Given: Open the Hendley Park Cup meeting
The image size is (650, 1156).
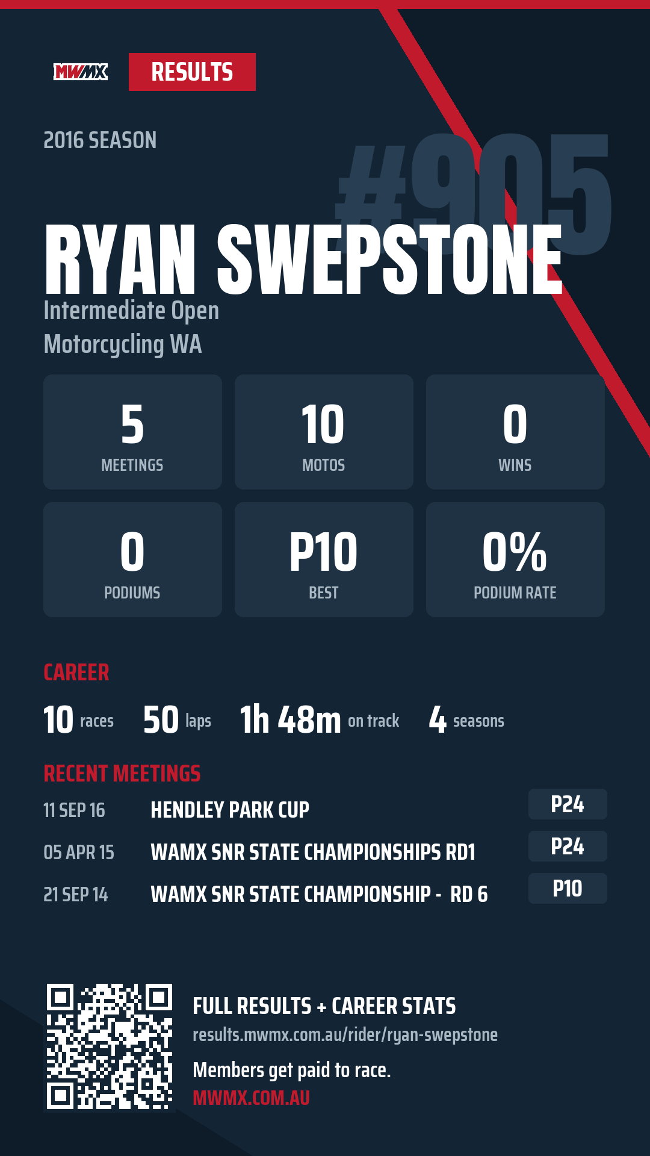Looking at the screenshot, I should pos(325,810).
